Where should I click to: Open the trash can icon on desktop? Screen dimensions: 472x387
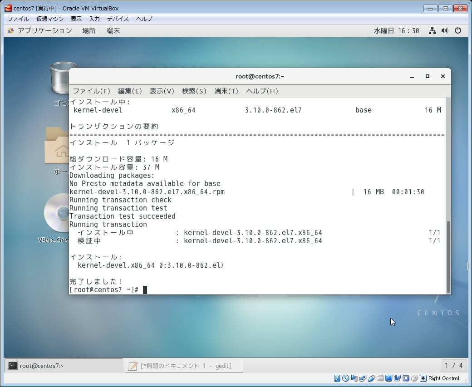pyautogui.click(x=63, y=78)
